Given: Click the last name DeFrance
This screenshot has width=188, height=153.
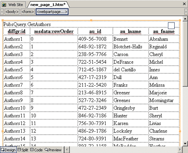Looking at the screenshot, I should coord(124,62).
